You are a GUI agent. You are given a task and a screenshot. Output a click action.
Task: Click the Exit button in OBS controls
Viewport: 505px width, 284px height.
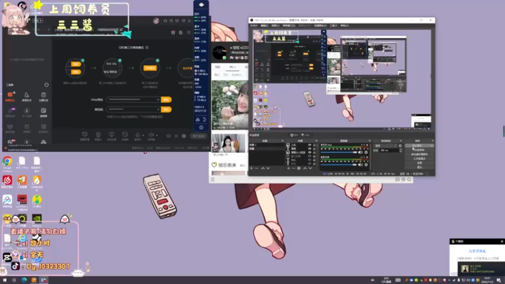point(419,167)
